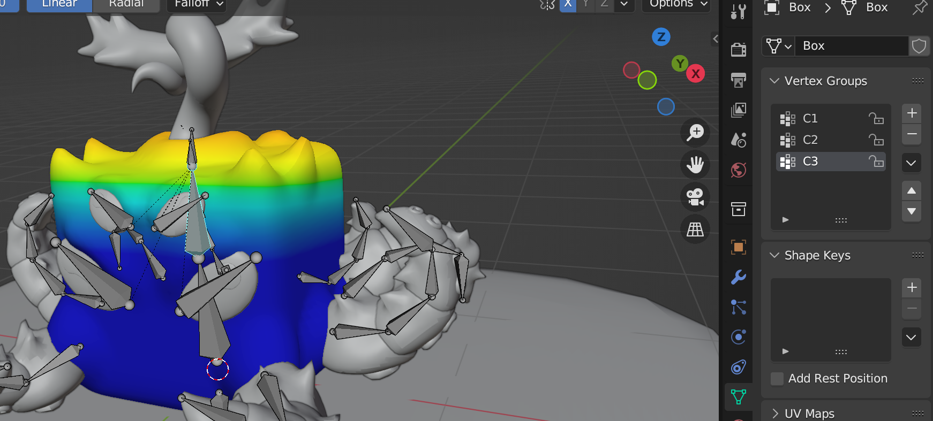Open the symmetry options dropdown arrow
933x421 pixels.
click(624, 4)
